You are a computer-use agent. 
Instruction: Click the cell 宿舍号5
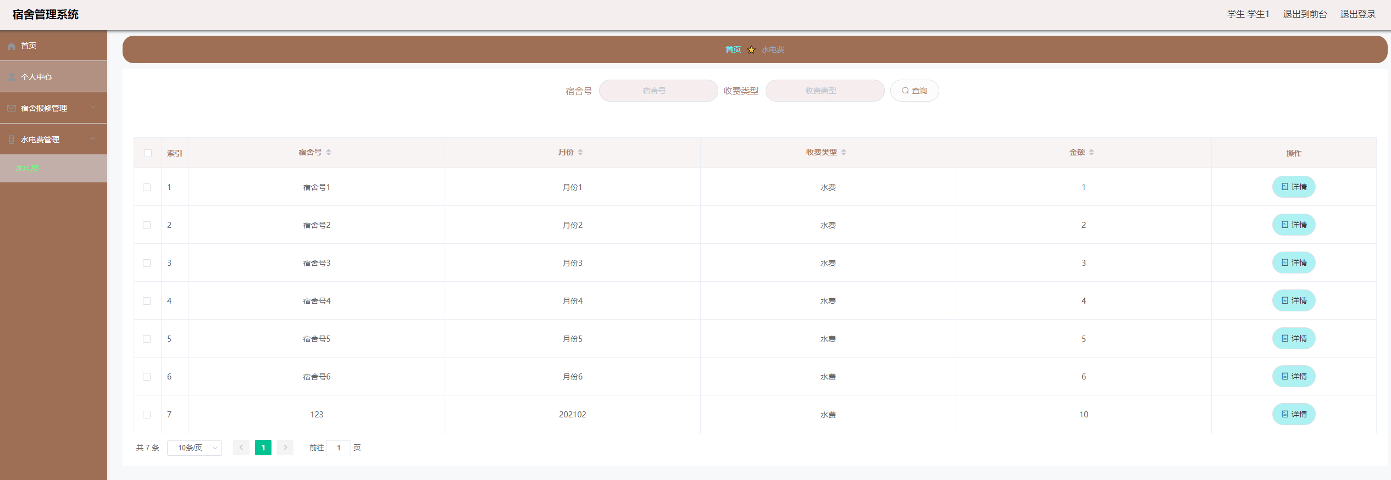[x=317, y=339]
